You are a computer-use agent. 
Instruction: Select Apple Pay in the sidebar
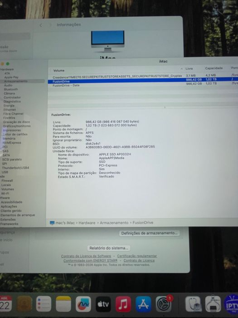(11, 77)
